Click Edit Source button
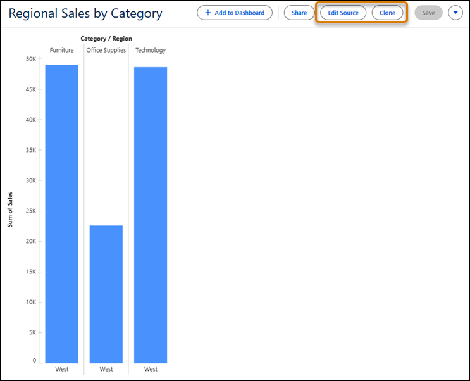This screenshot has height=381, width=470. tap(343, 13)
